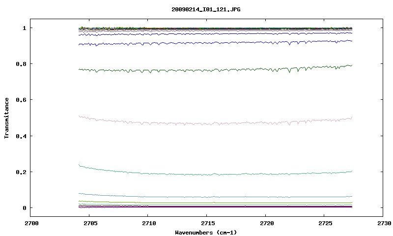Click the x-axis tick label 2720
Screen dimensions: 393x236
[267, 223]
